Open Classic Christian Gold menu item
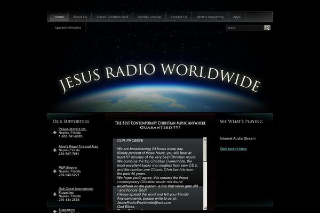Screen dimensions: 320x213 [112, 17]
